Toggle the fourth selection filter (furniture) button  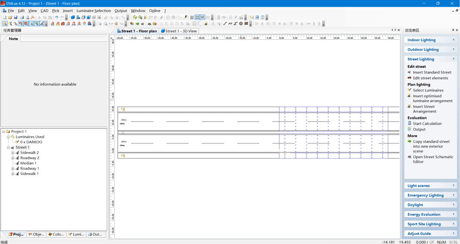tap(20, 23)
